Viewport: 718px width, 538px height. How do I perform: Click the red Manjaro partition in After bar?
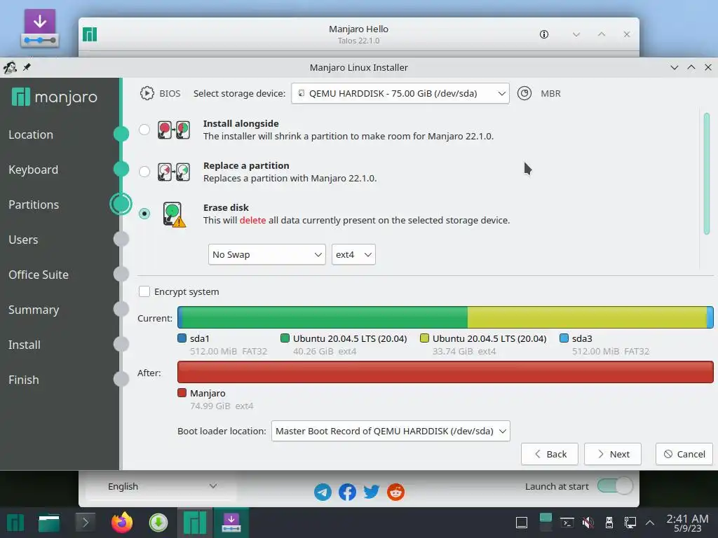pyautogui.click(x=445, y=372)
